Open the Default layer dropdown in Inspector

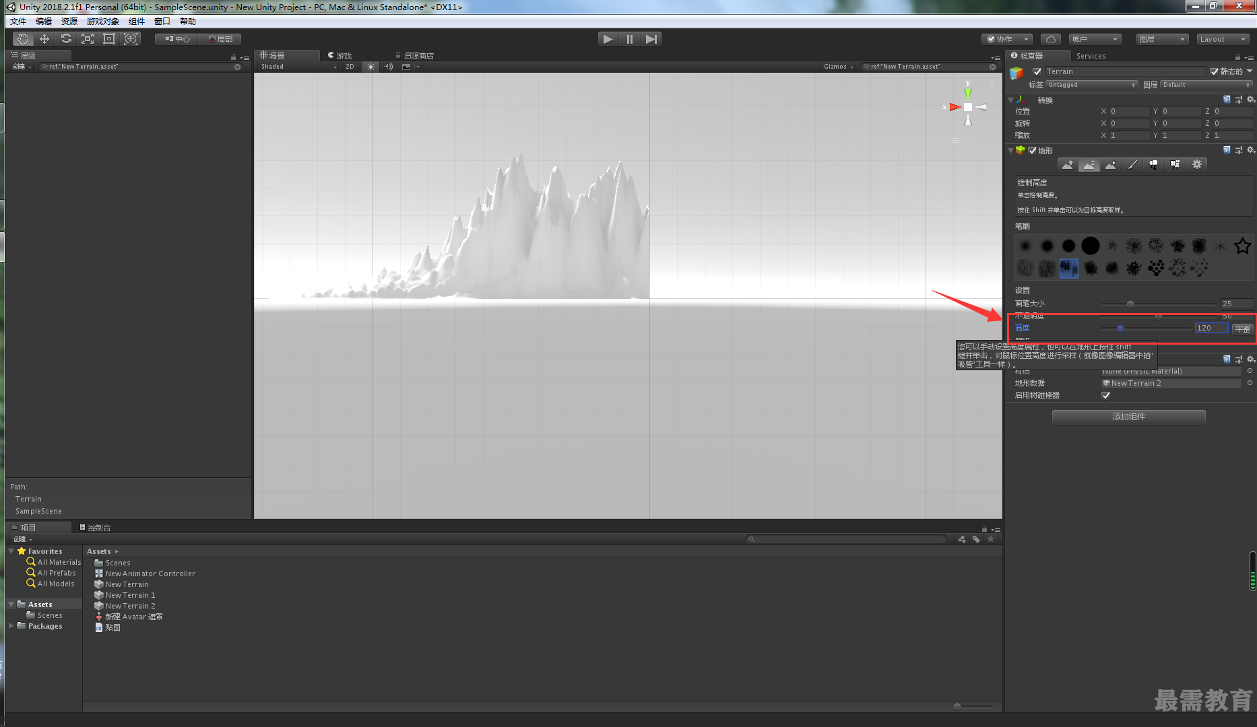click(1206, 85)
